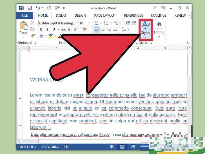The width and height of the screenshot is (205, 154).
Task: Select the Format Painter brush icon
Action: click(x=32, y=36)
